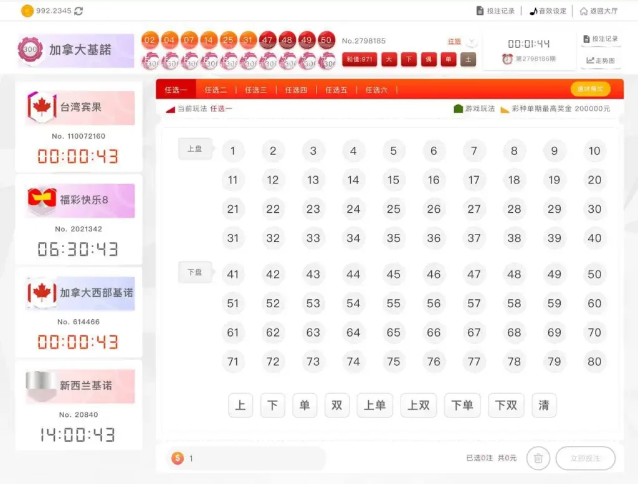Expand the 上盘 section label

(x=195, y=149)
